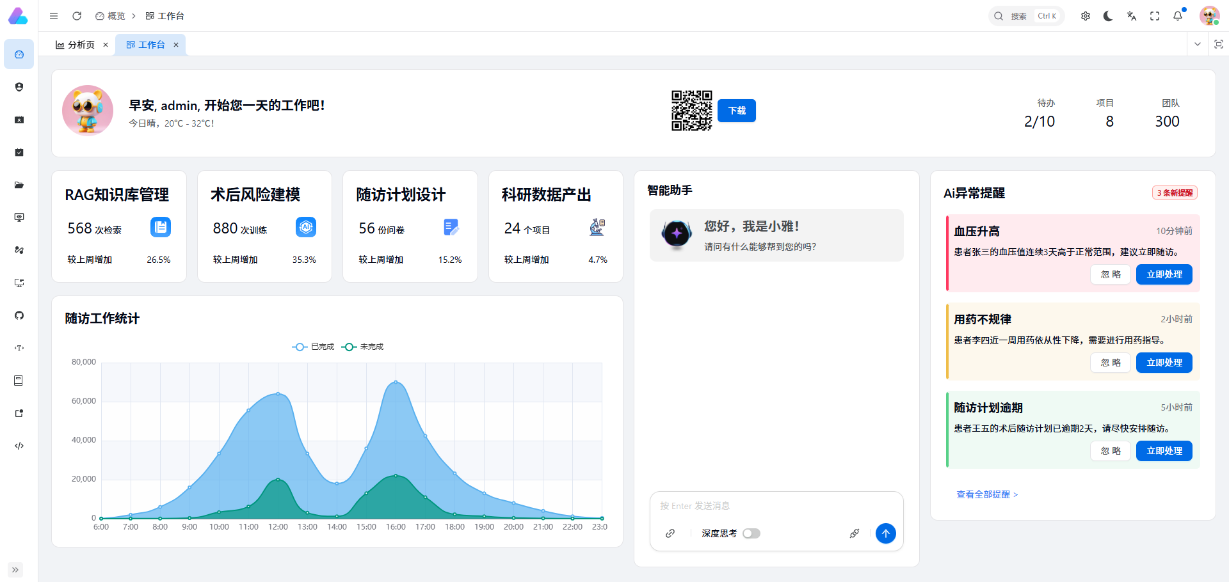The image size is (1229, 582).
Task: Toggle 未完成 series in chart legend
Action: (362, 347)
